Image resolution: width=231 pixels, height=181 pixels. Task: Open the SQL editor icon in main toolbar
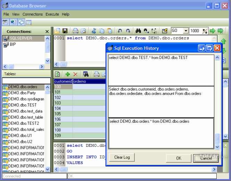(x=6, y=22)
